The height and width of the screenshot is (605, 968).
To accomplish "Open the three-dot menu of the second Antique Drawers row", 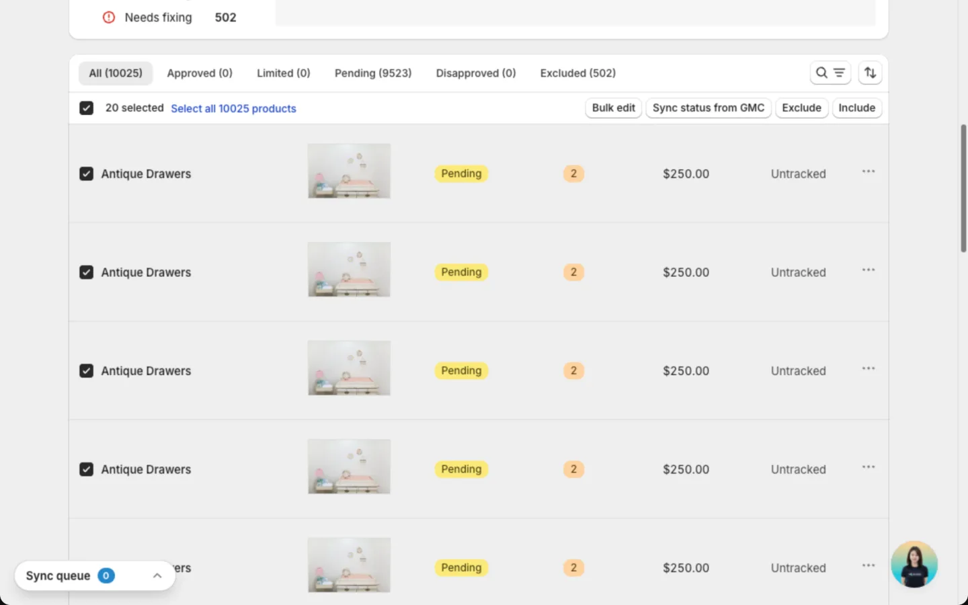I will pyautogui.click(x=869, y=270).
